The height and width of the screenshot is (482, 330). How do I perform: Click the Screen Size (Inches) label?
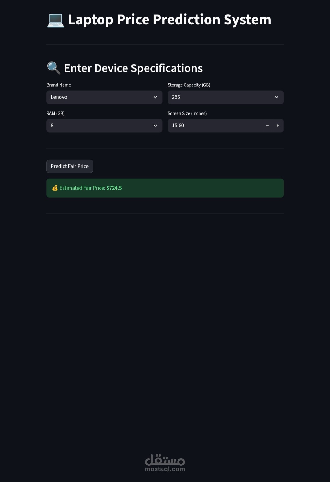pyautogui.click(x=187, y=113)
